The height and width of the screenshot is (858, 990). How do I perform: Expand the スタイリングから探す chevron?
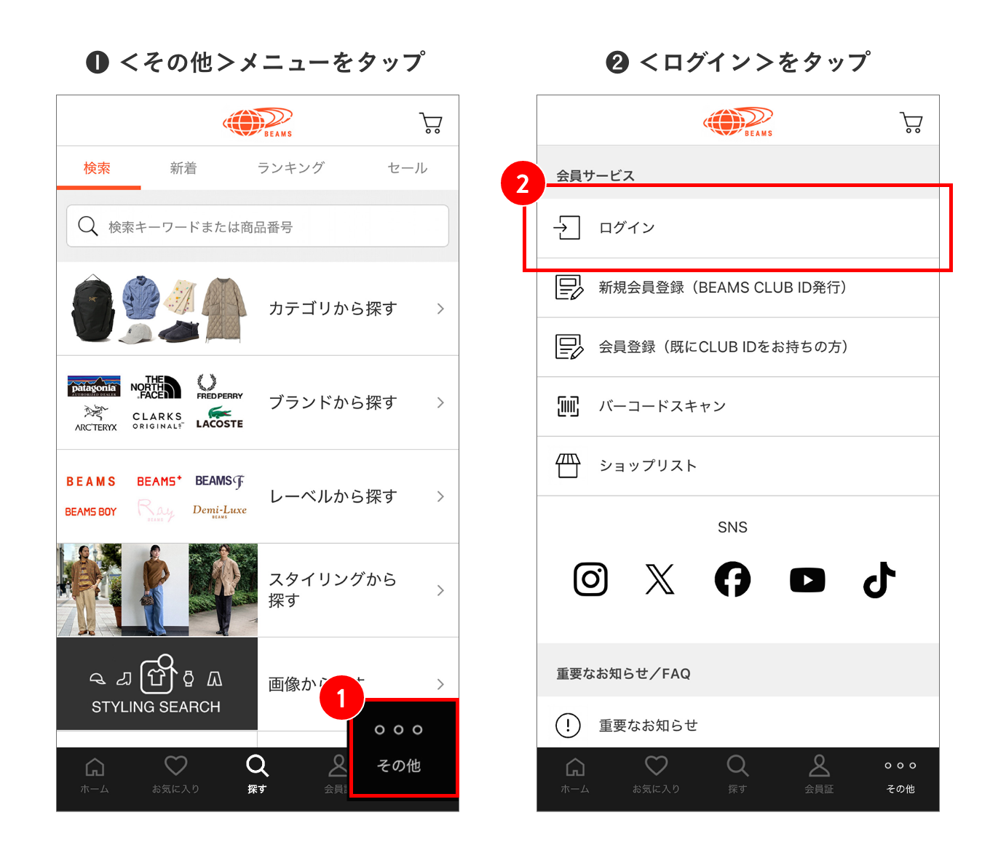coord(440,590)
